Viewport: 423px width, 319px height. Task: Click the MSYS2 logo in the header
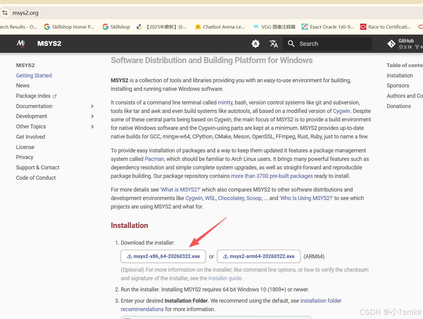click(21, 44)
